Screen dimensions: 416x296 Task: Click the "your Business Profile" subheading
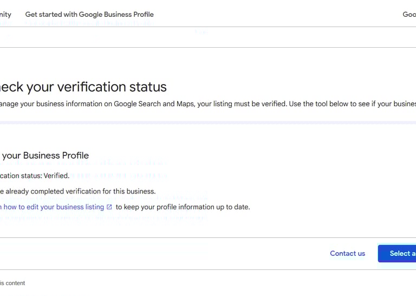pyautogui.click(x=45, y=156)
